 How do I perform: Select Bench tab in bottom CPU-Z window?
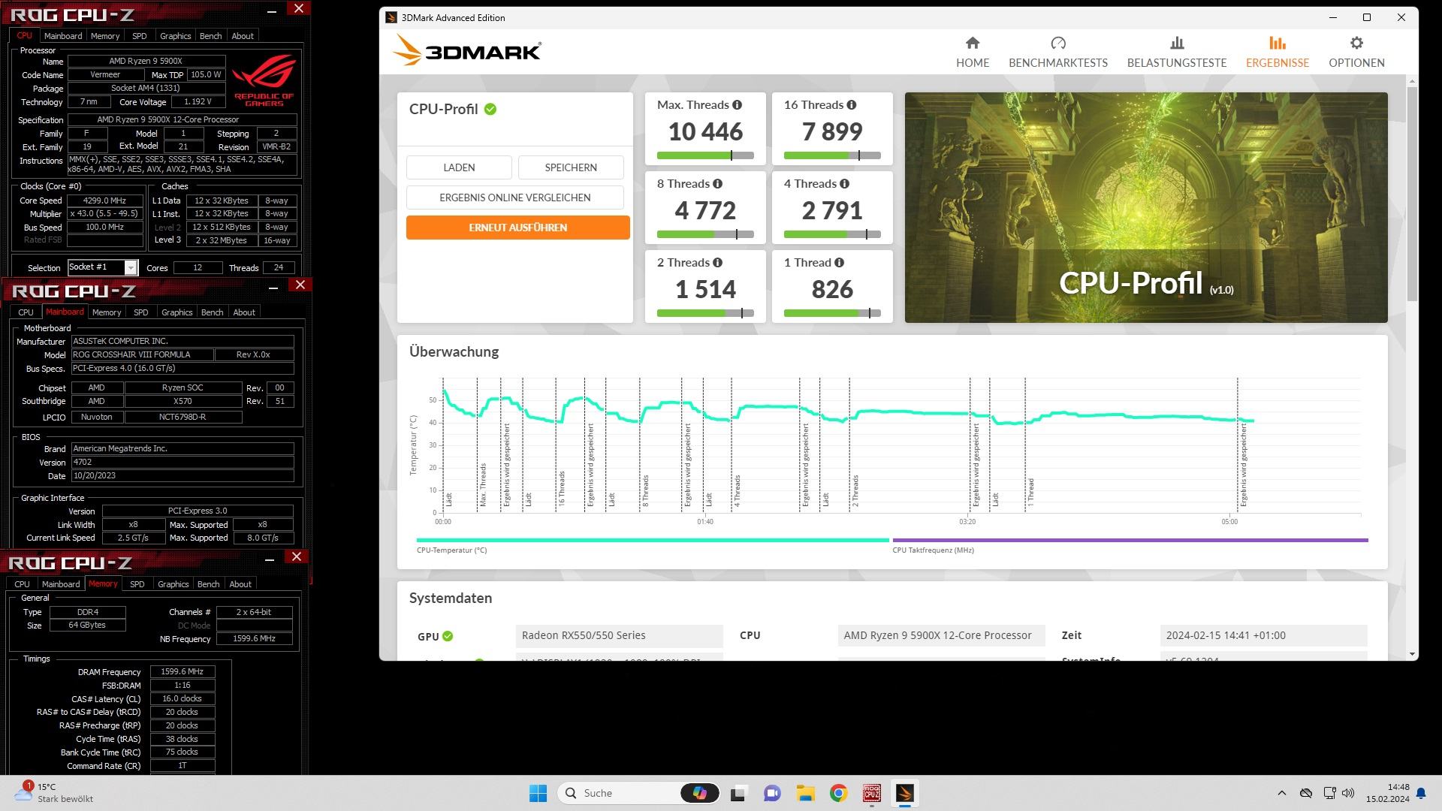(x=209, y=584)
